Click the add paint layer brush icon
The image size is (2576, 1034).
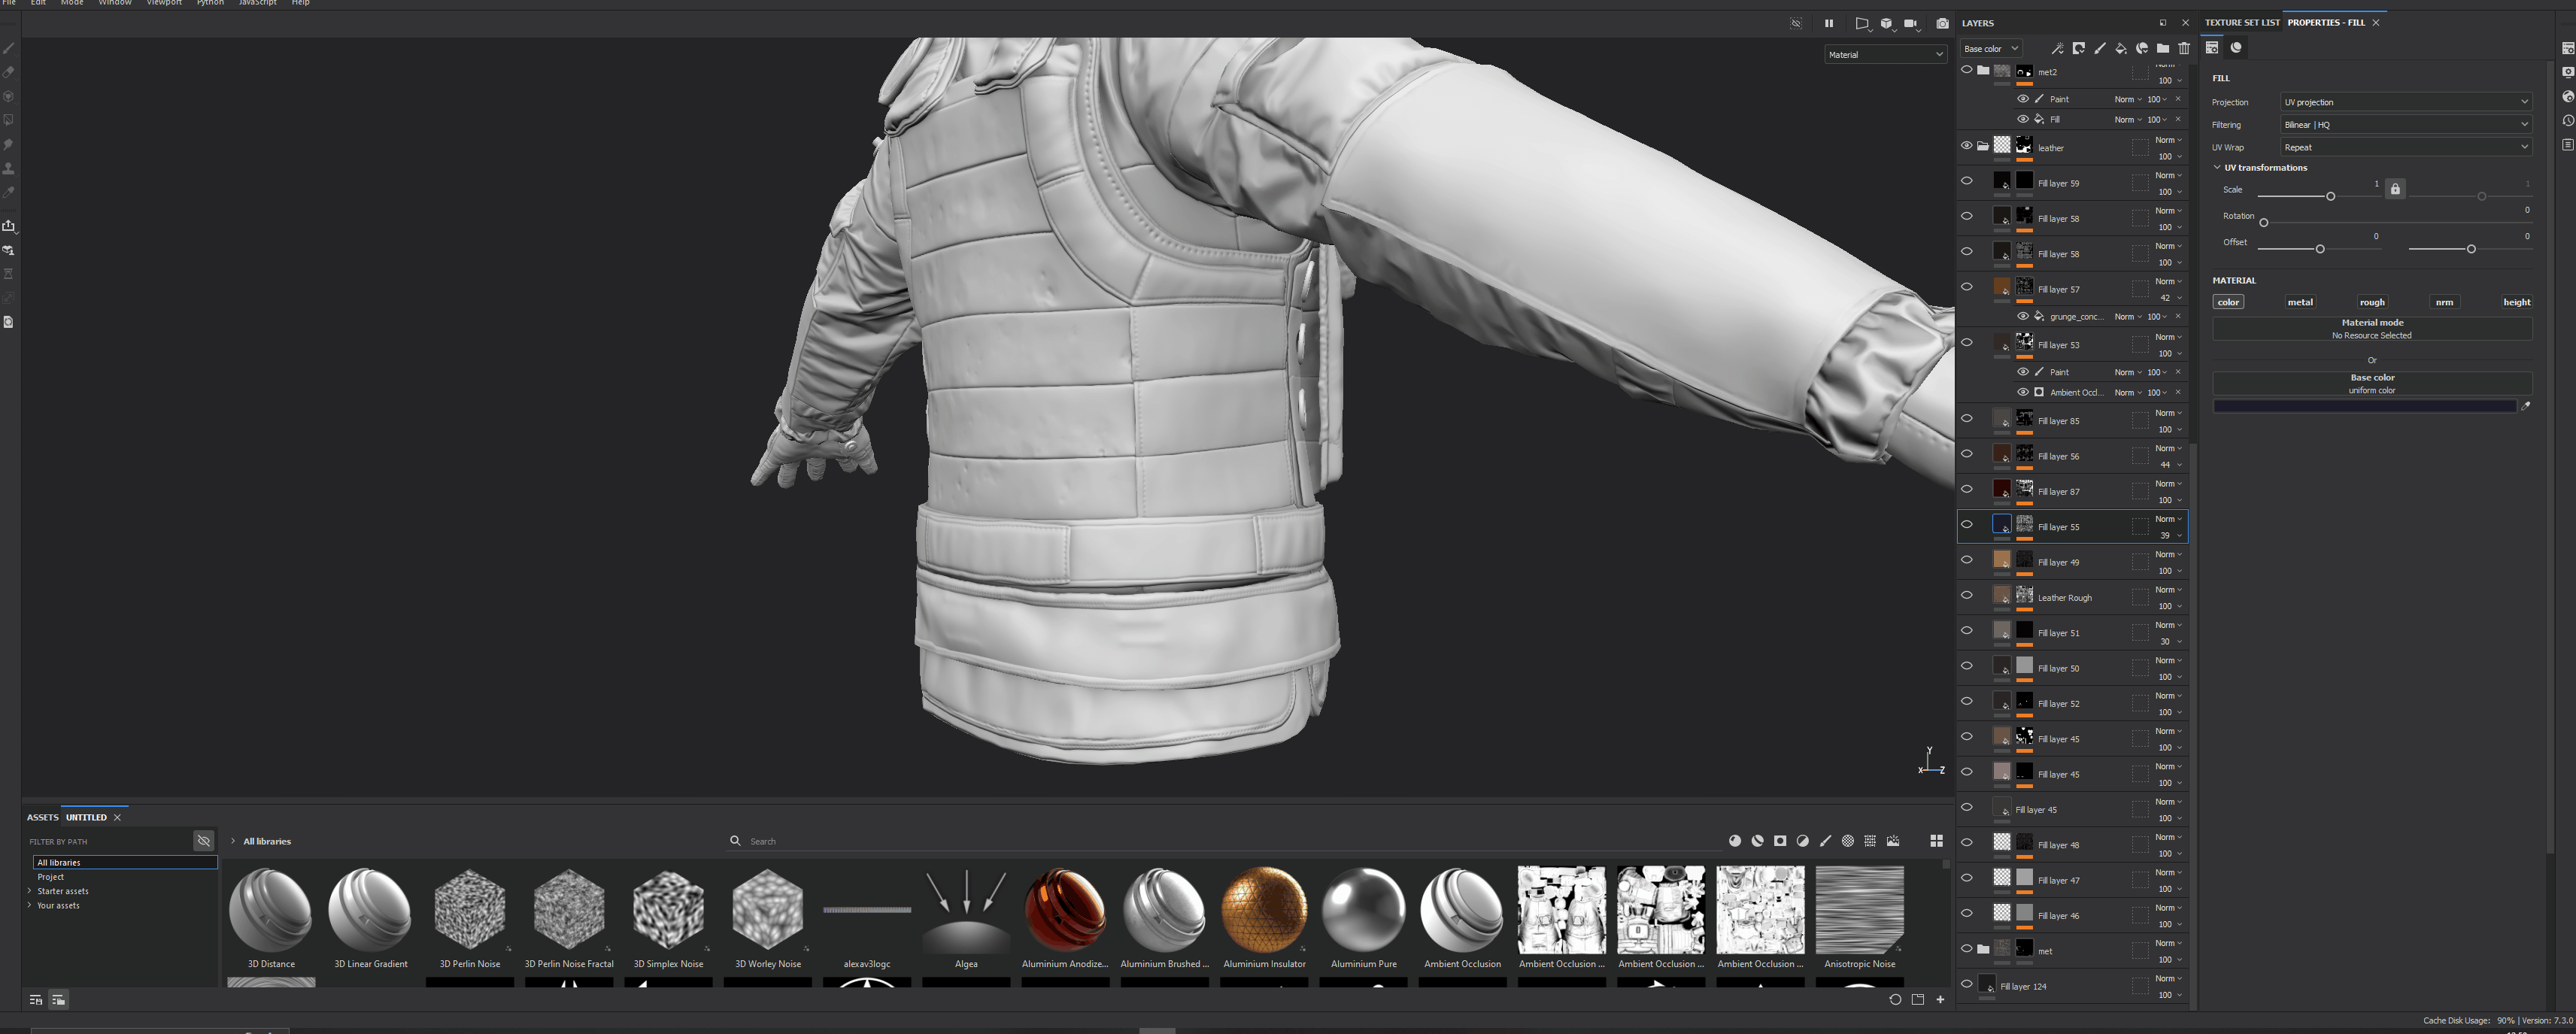pos(2099,48)
